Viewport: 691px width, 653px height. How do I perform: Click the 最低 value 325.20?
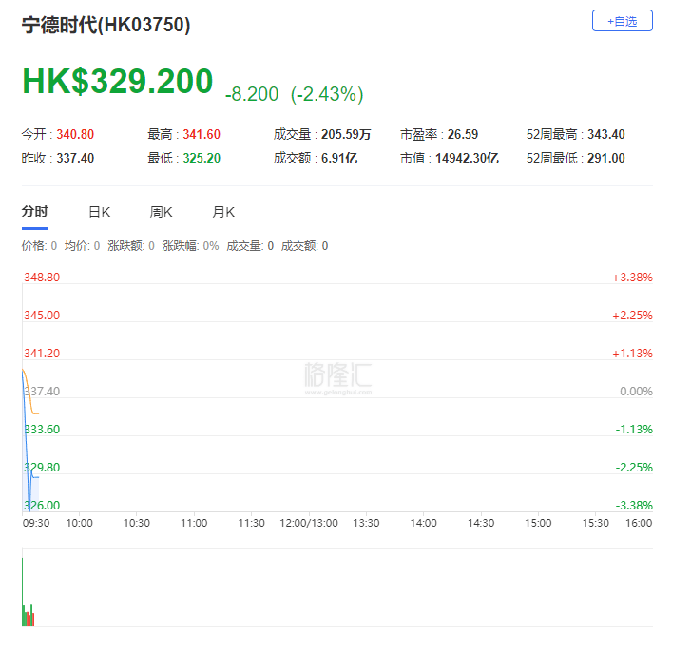202,158
